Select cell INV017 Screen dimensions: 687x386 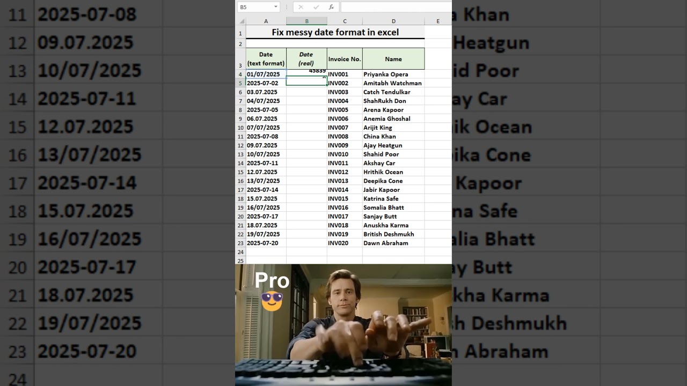(345, 217)
